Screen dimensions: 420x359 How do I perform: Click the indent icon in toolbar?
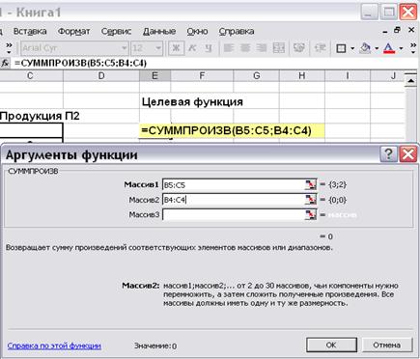320,48
